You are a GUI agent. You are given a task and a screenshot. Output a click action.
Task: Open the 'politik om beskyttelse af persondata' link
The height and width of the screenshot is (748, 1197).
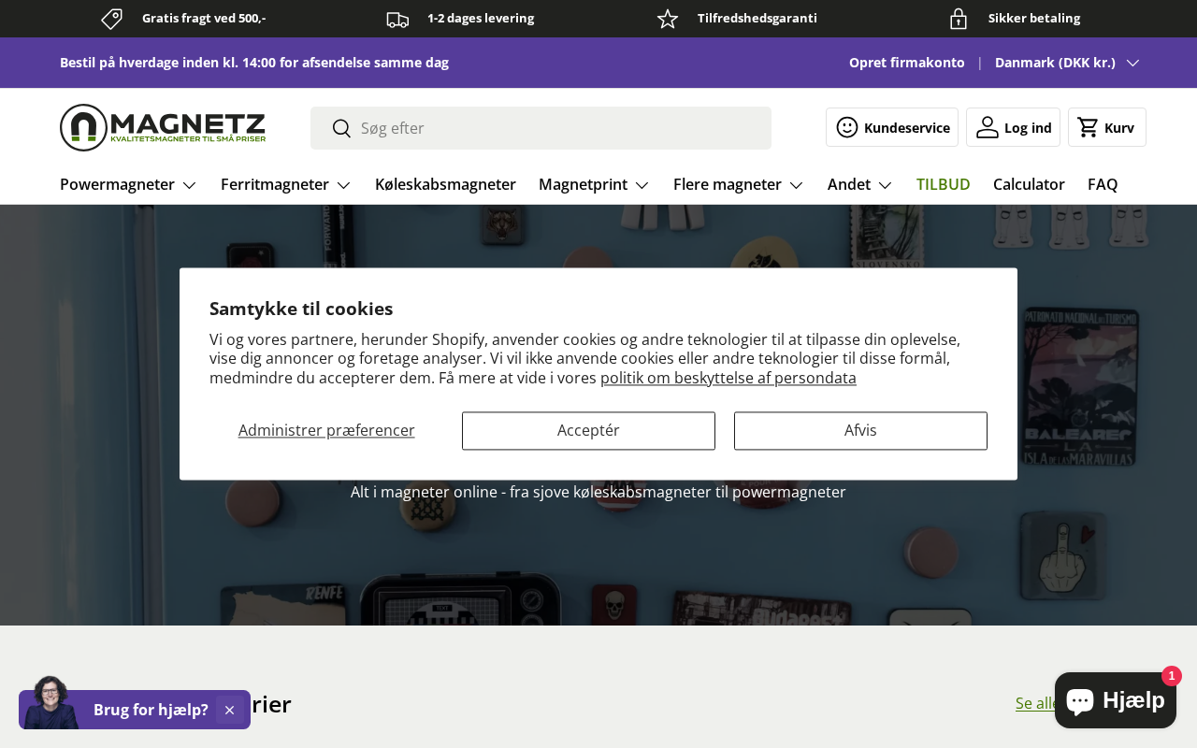click(728, 378)
